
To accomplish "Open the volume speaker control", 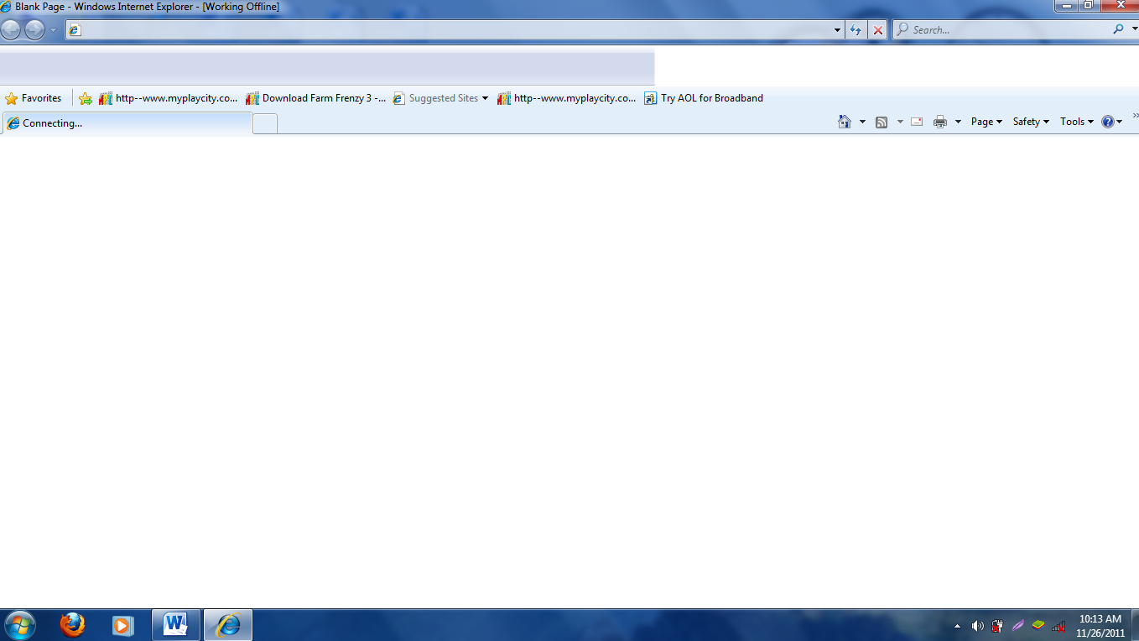I will pyautogui.click(x=978, y=626).
